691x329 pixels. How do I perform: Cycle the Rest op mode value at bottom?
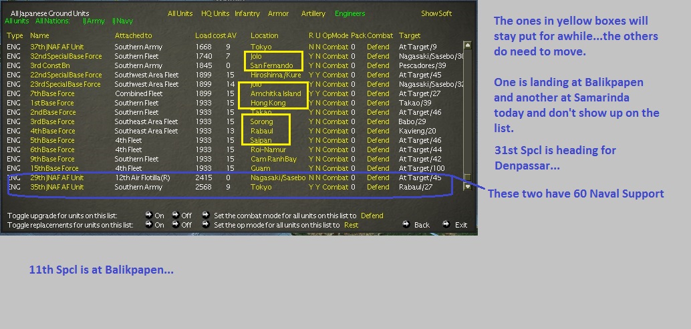tap(350, 225)
